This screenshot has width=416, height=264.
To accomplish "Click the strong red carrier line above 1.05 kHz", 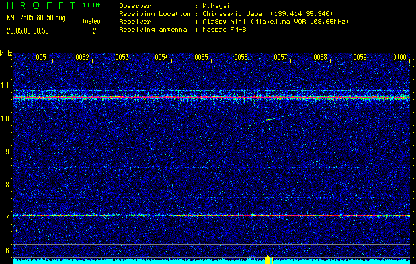I will pos(212,98).
